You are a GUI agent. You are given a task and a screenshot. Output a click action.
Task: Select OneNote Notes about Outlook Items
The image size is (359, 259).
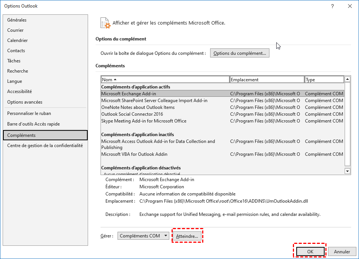[222, 107]
